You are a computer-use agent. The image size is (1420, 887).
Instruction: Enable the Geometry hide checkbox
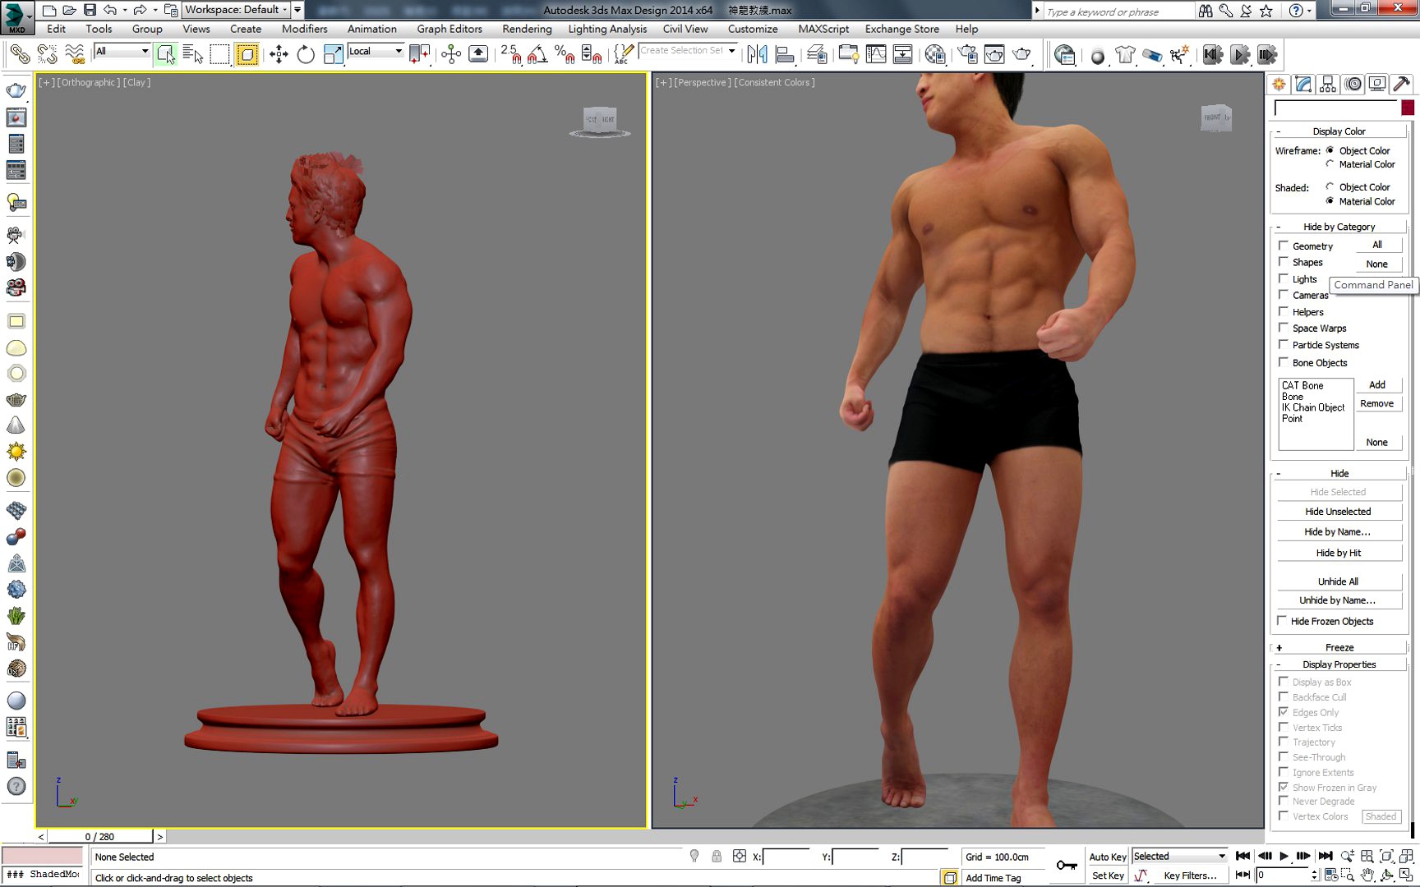coord(1283,246)
